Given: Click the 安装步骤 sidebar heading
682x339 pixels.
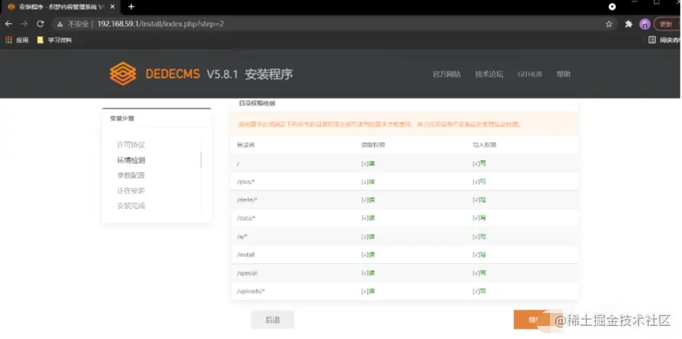Looking at the screenshot, I should [x=122, y=119].
